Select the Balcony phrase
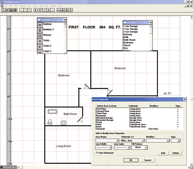 point(128,34)
